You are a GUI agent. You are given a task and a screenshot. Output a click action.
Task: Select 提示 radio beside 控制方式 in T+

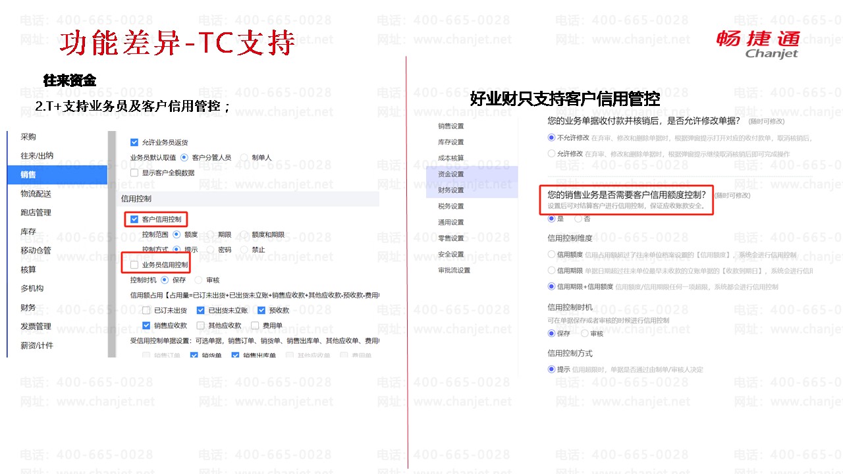[177, 250]
